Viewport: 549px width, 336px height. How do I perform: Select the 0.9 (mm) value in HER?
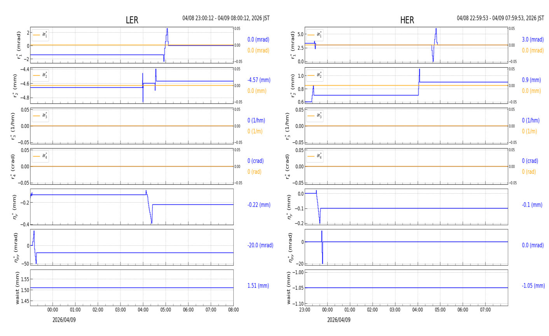531,80
